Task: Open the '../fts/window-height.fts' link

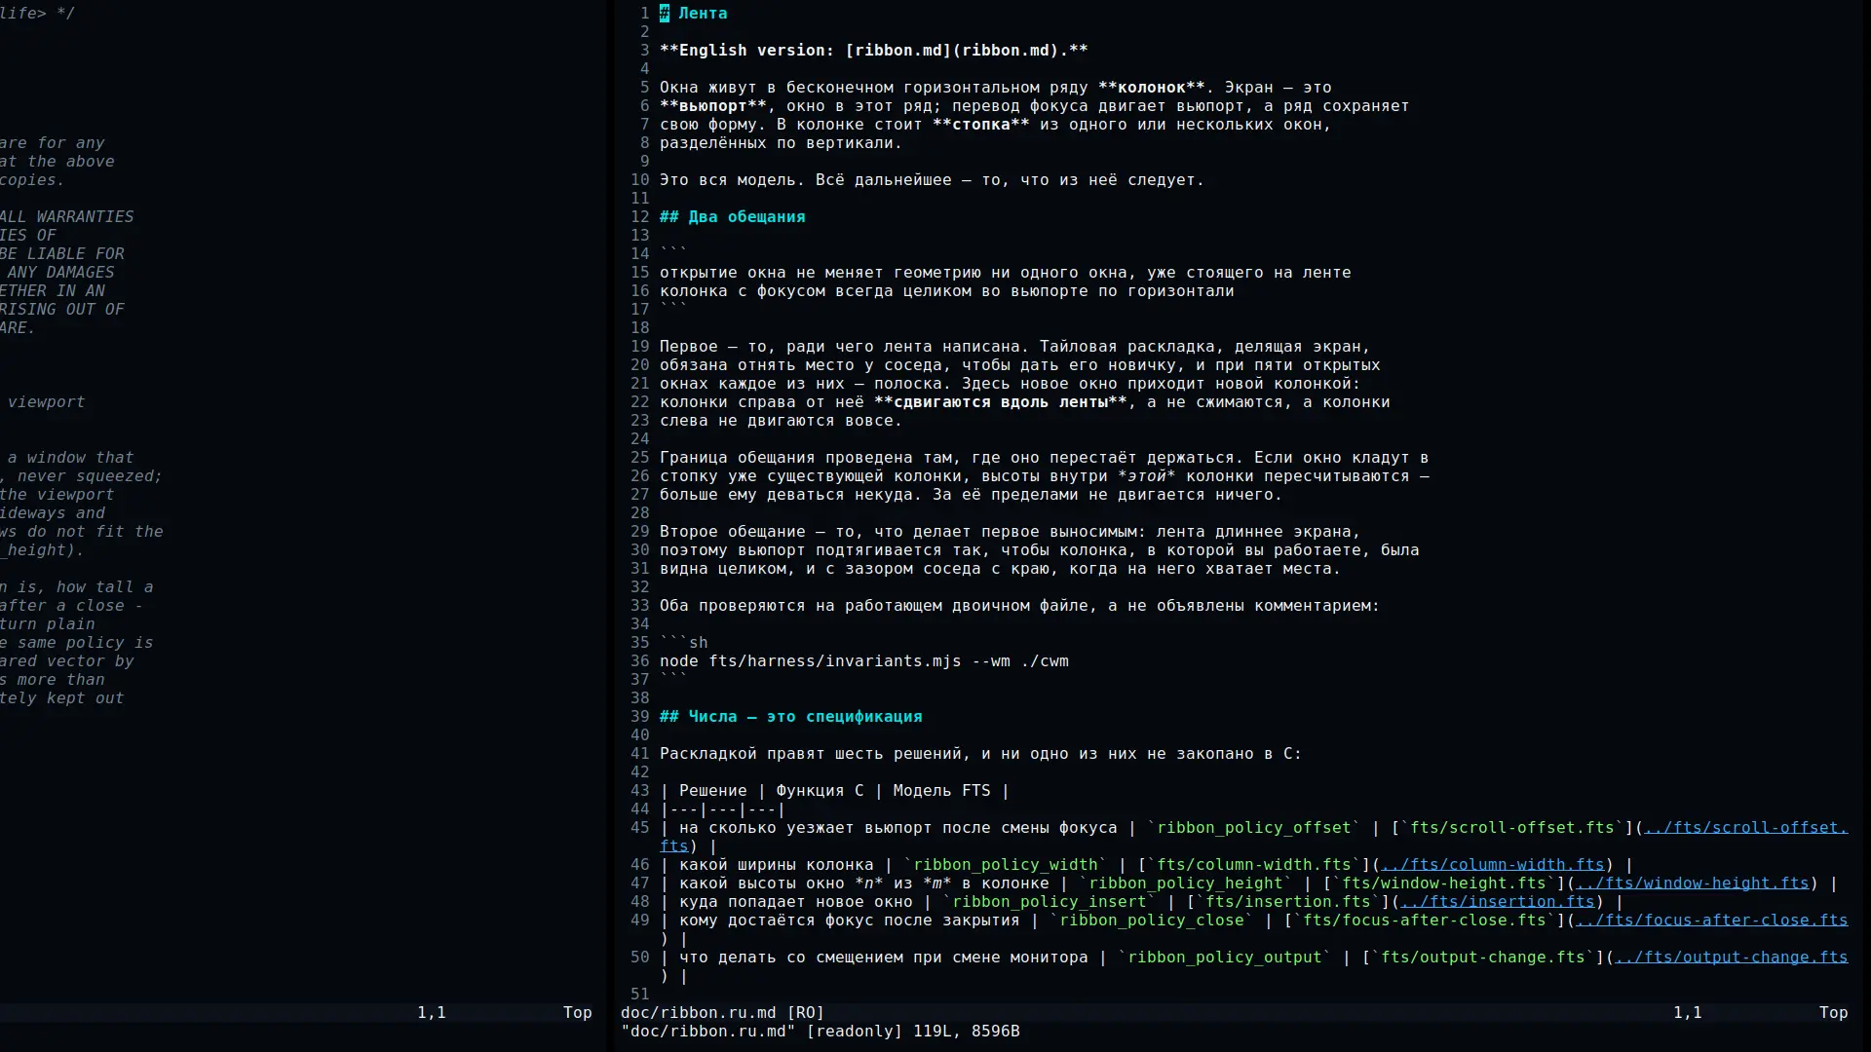Action: [x=1693, y=883]
